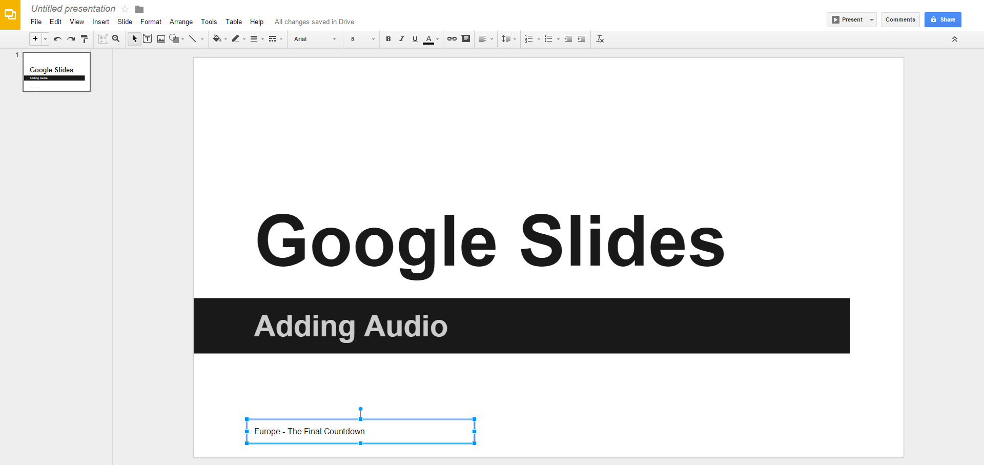
Task: Expand the Present options arrow
Action: point(872,19)
